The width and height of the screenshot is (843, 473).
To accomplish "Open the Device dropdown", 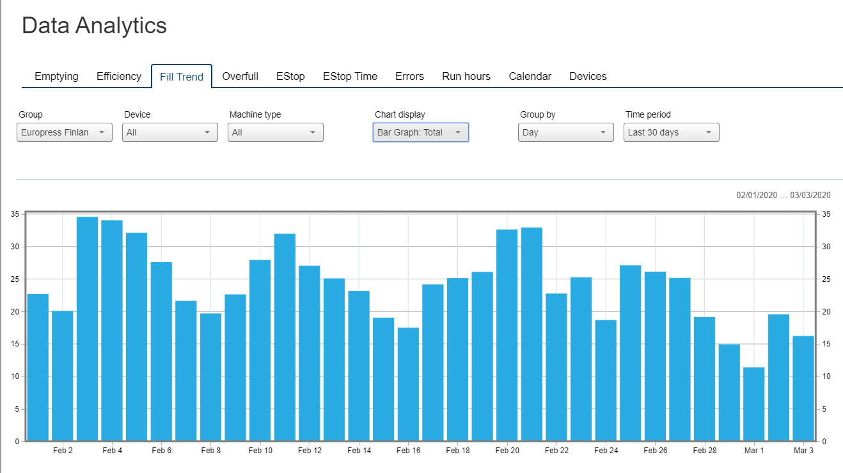I will click(x=170, y=132).
